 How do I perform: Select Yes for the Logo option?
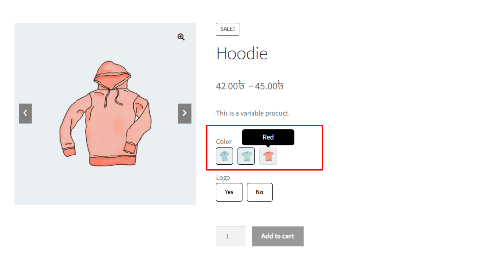click(x=229, y=192)
